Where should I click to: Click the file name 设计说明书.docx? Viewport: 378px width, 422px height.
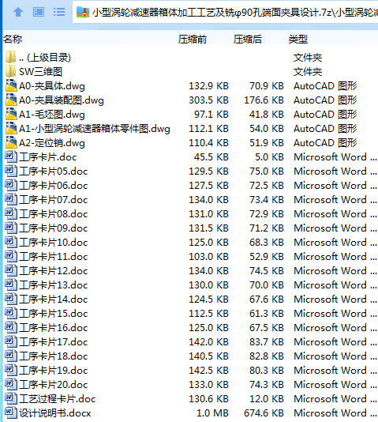55,413
